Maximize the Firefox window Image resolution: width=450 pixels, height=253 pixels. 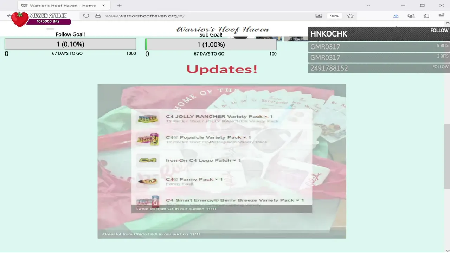coord(422,5)
